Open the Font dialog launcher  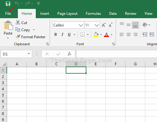coord(114,44)
